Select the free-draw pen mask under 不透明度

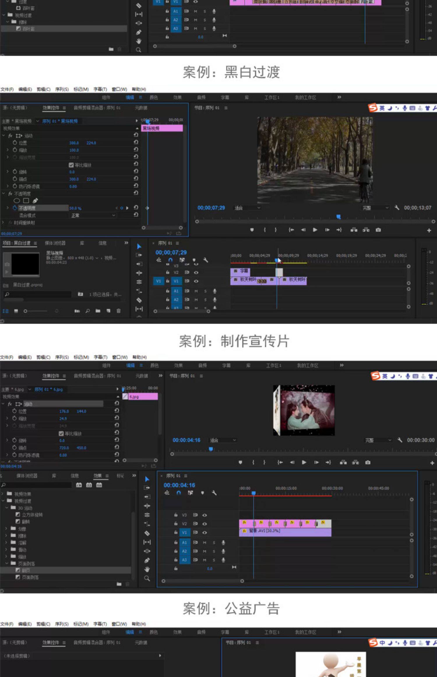[35, 201]
